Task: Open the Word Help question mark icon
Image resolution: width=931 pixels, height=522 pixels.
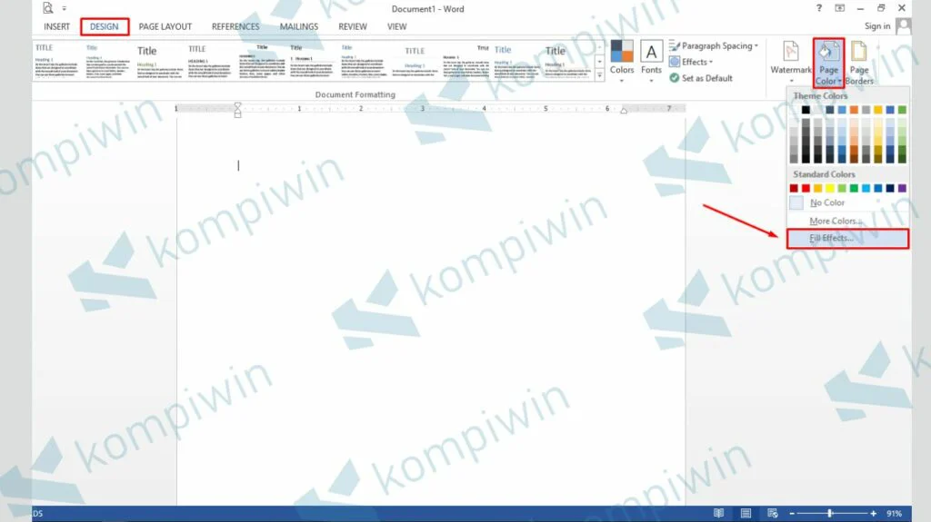Action: [819, 8]
